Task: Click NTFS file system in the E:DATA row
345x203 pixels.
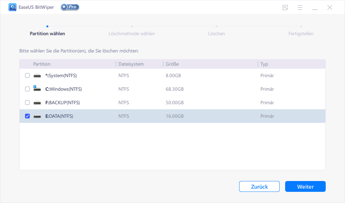Action: (124, 116)
